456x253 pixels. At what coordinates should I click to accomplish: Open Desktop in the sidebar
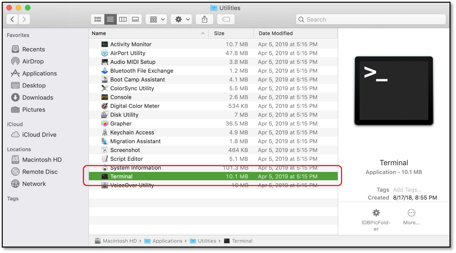tap(28, 86)
